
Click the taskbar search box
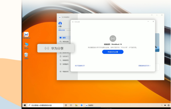coord(45,105)
